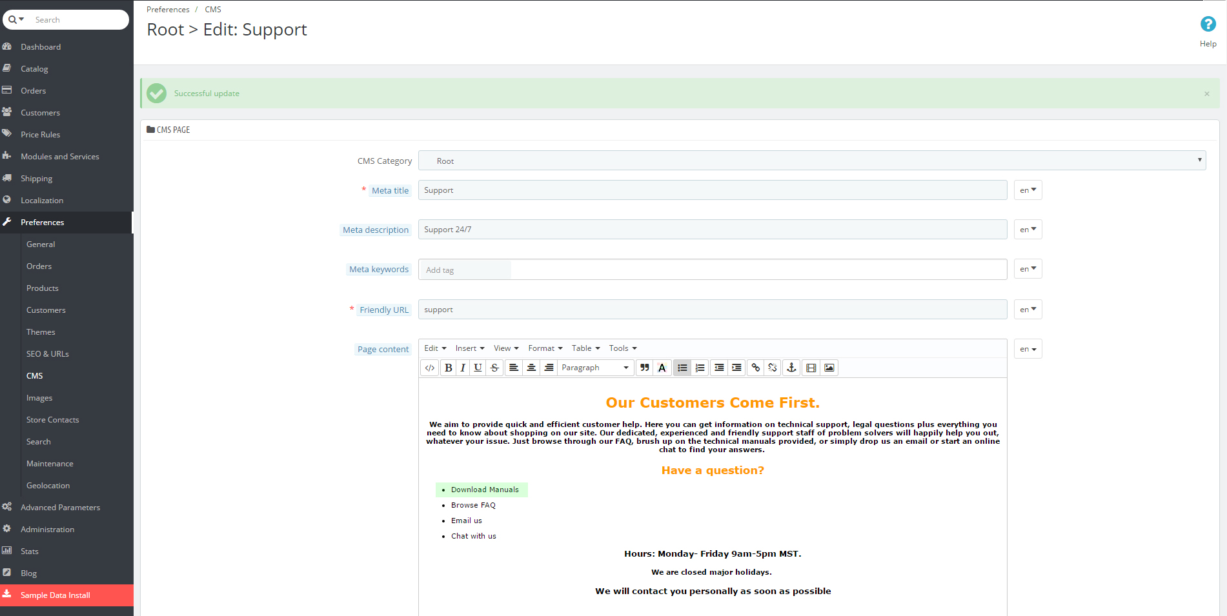Open the Help icon
Image resolution: width=1227 pixels, height=616 pixels.
pos(1208,25)
